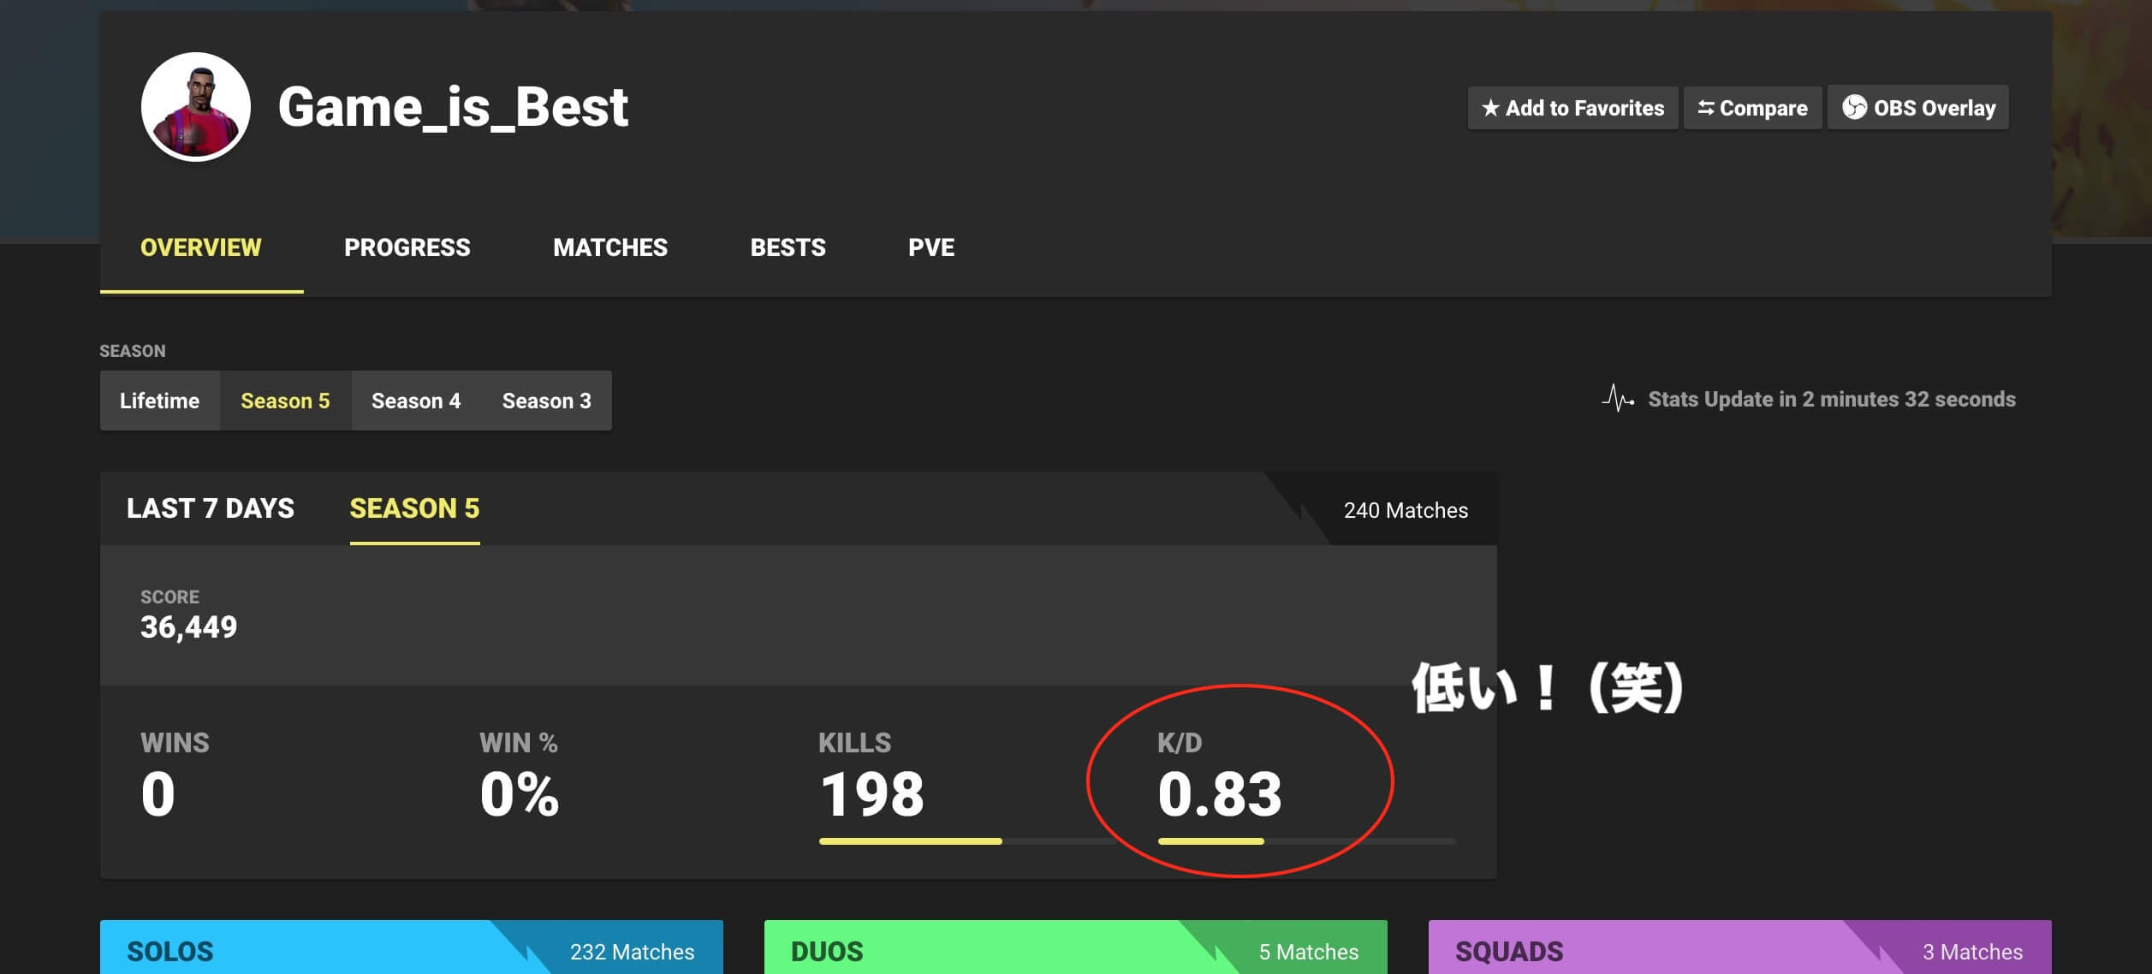
Task: Open the PVE tab
Action: [x=930, y=247]
